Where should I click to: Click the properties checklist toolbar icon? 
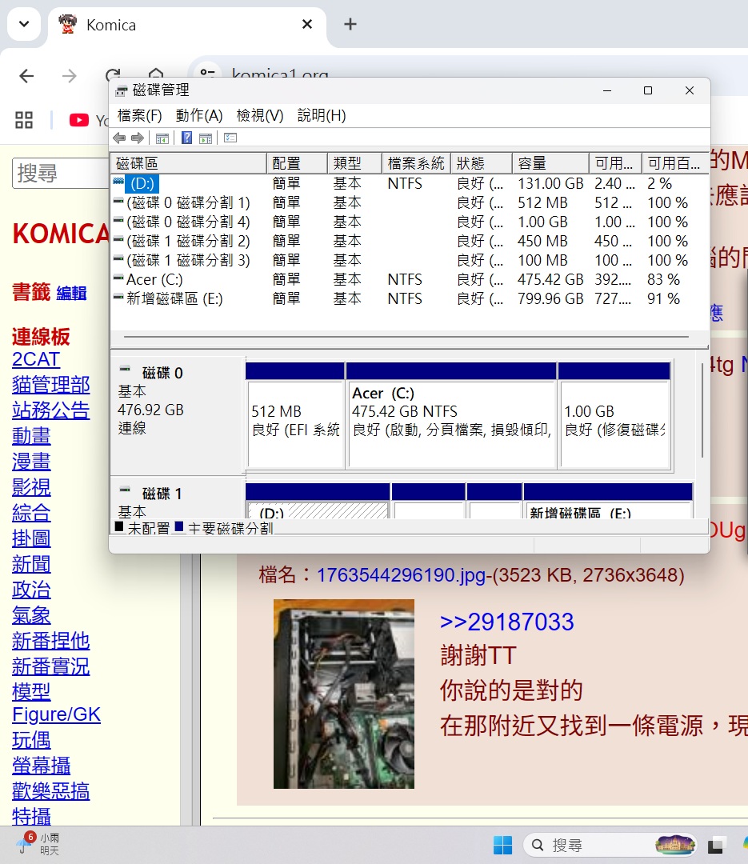[230, 138]
